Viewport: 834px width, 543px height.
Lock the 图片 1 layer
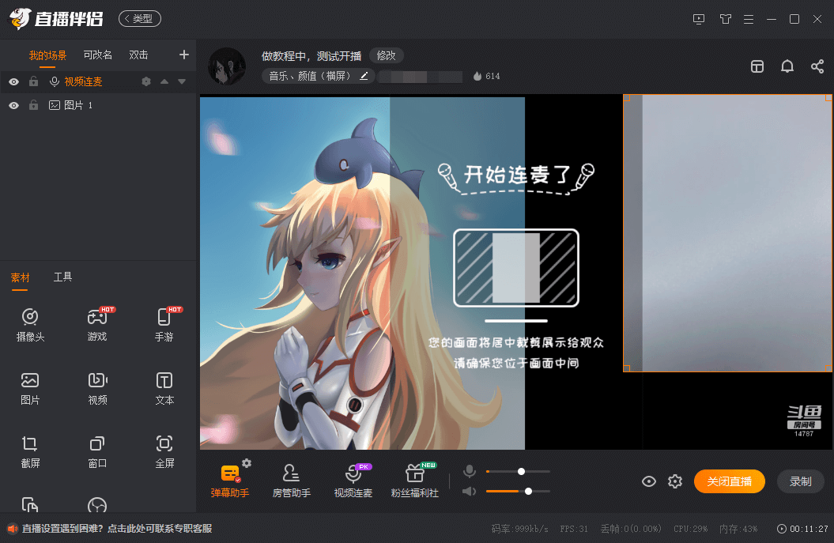(33, 104)
